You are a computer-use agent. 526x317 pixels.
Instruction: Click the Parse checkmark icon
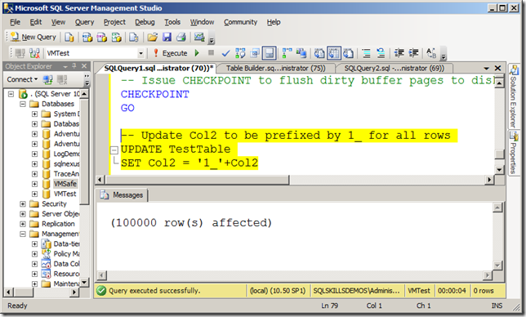pyautogui.click(x=225, y=53)
